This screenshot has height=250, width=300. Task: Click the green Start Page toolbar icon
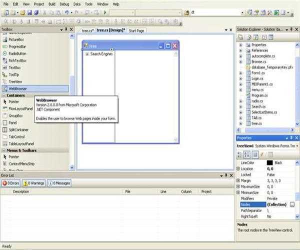(x=276, y=13)
